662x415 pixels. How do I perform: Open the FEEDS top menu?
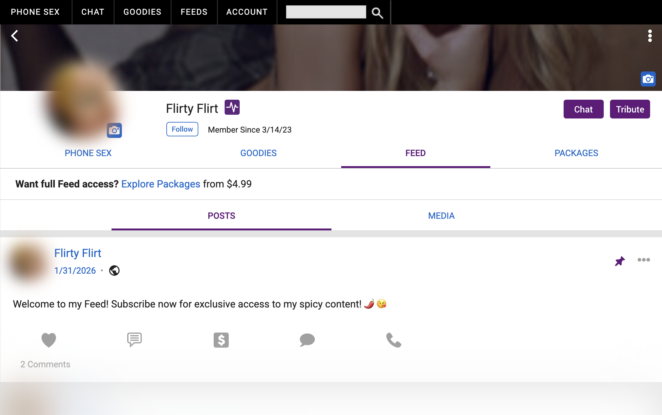pyautogui.click(x=194, y=12)
